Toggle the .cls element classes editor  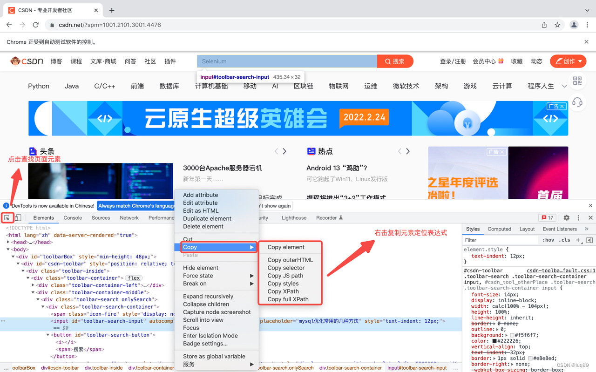pyautogui.click(x=564, y=240)
